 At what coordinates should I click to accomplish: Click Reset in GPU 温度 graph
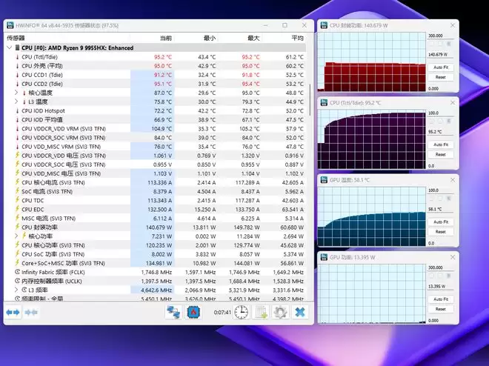coord(441,232)
